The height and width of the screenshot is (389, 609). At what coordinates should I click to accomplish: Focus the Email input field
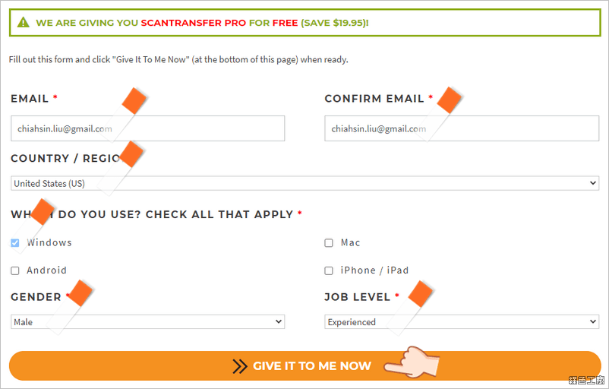(x=147, y=128)
